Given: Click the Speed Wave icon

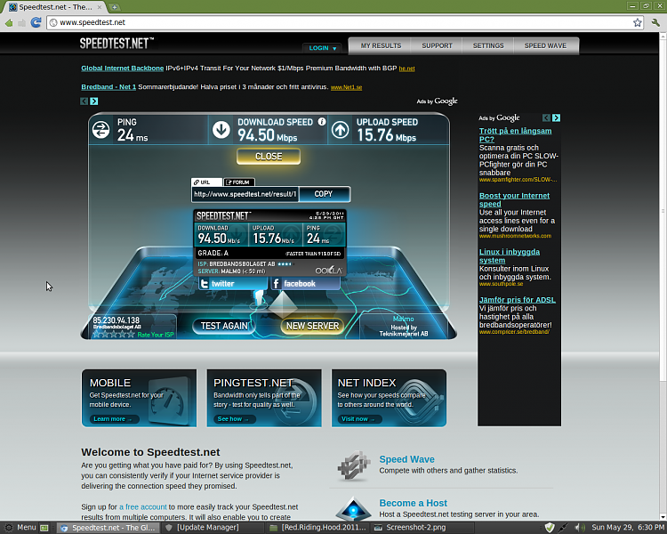Looking at the screenshot, I should [x=353, y=466].
